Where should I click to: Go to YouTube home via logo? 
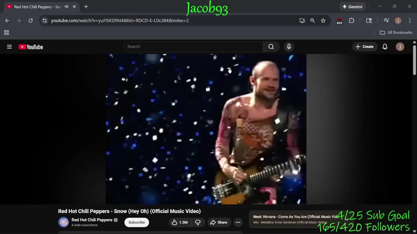click(31, 47)
